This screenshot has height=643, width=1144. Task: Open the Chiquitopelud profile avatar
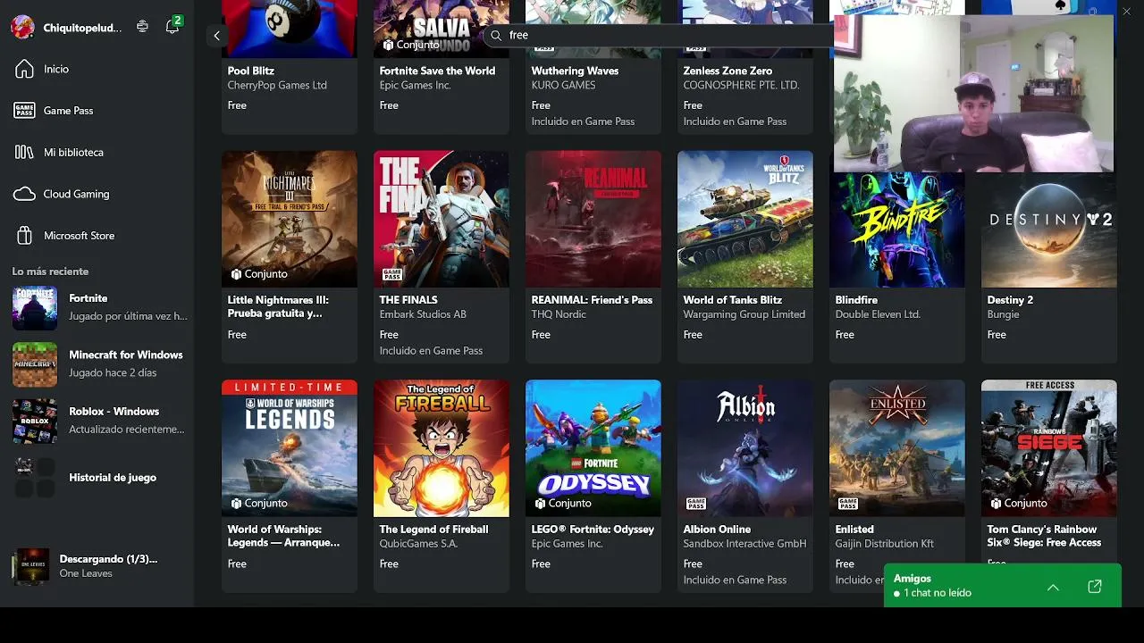click(x=22, y=27)
